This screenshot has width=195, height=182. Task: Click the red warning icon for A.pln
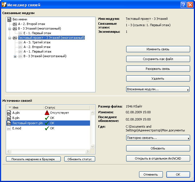click(x=47, y=113)
